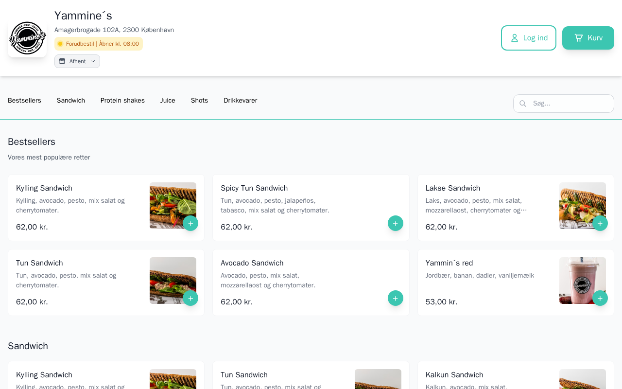Click the Sandwich section heading
This screenshot has width=622, height=389.
[28, 346]
